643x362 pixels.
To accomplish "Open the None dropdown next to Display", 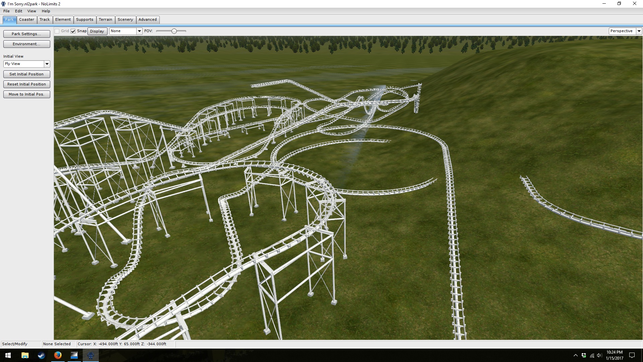I will pyautogui.click(x=139, y=31).
